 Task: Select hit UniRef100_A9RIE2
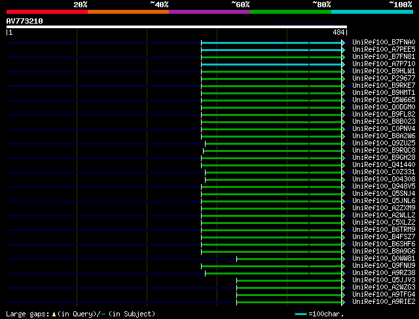384,302
